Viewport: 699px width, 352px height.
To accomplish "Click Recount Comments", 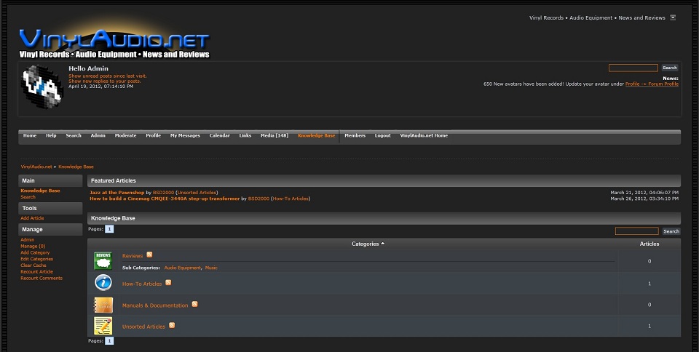I will [x=42, y=278].
